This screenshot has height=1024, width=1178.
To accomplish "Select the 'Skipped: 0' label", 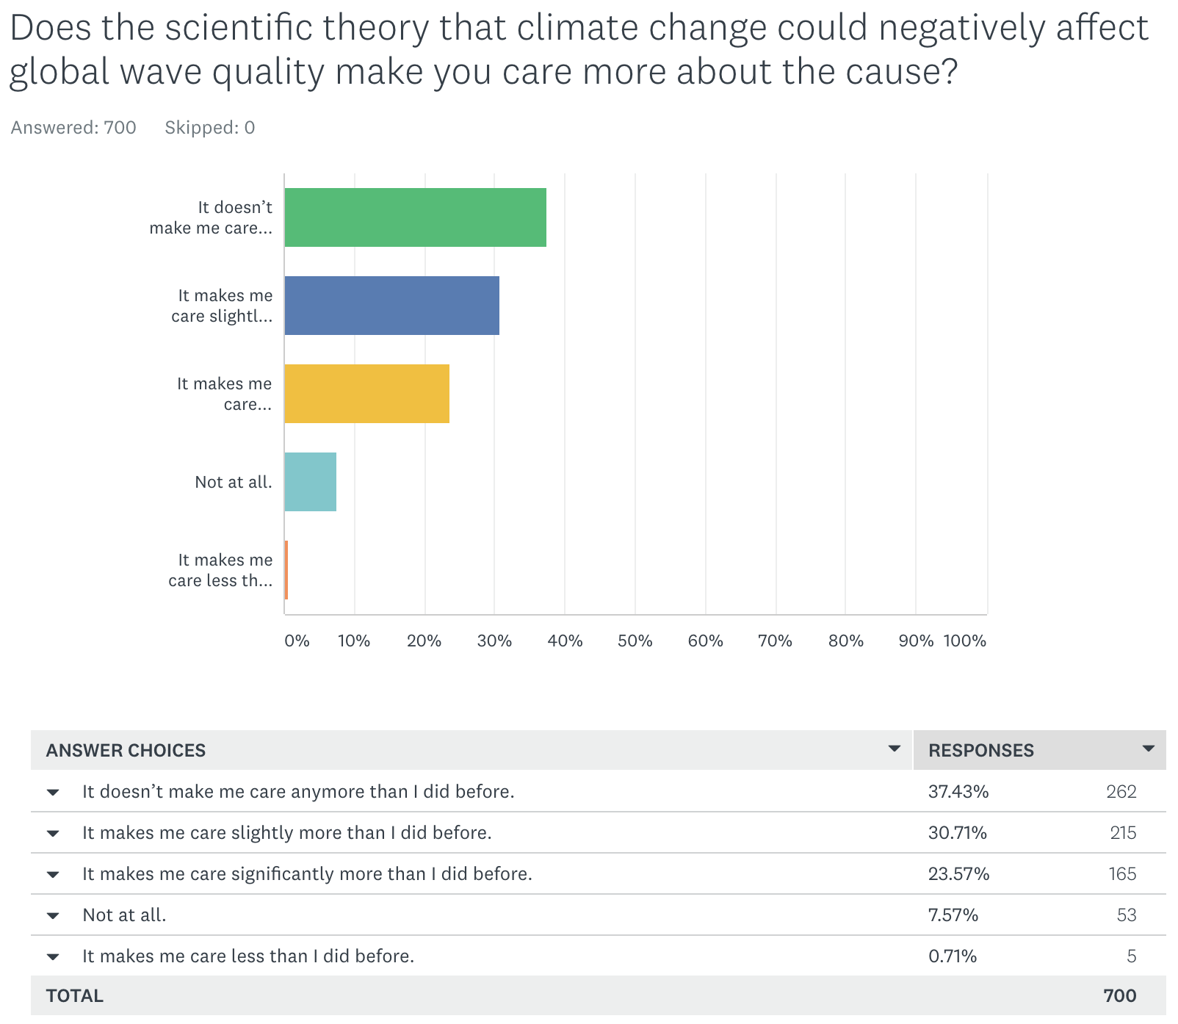I will (209, 128).
